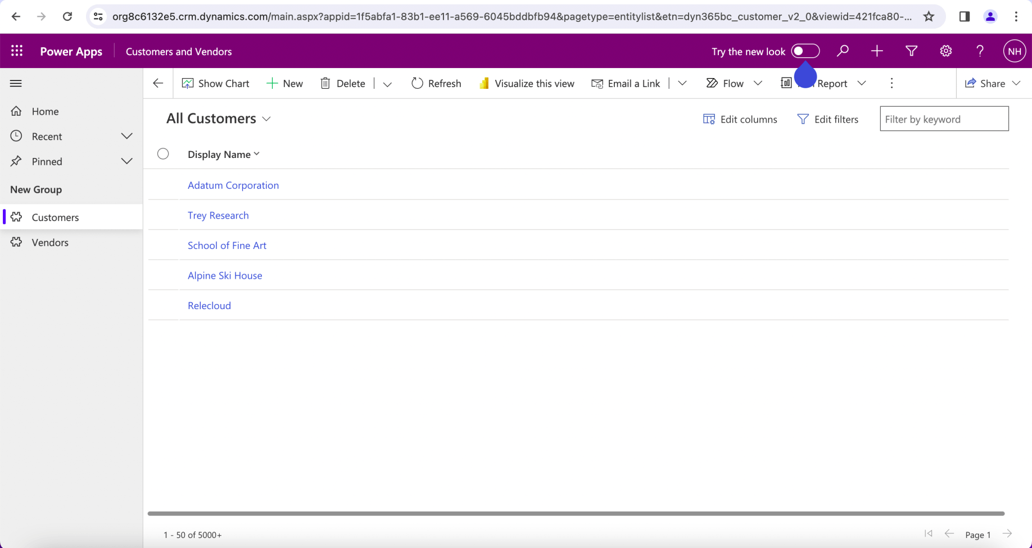The width and height of the screenshot is (1032, 548).
Task: Open the Adatum Corporation record
Action: 233,185
